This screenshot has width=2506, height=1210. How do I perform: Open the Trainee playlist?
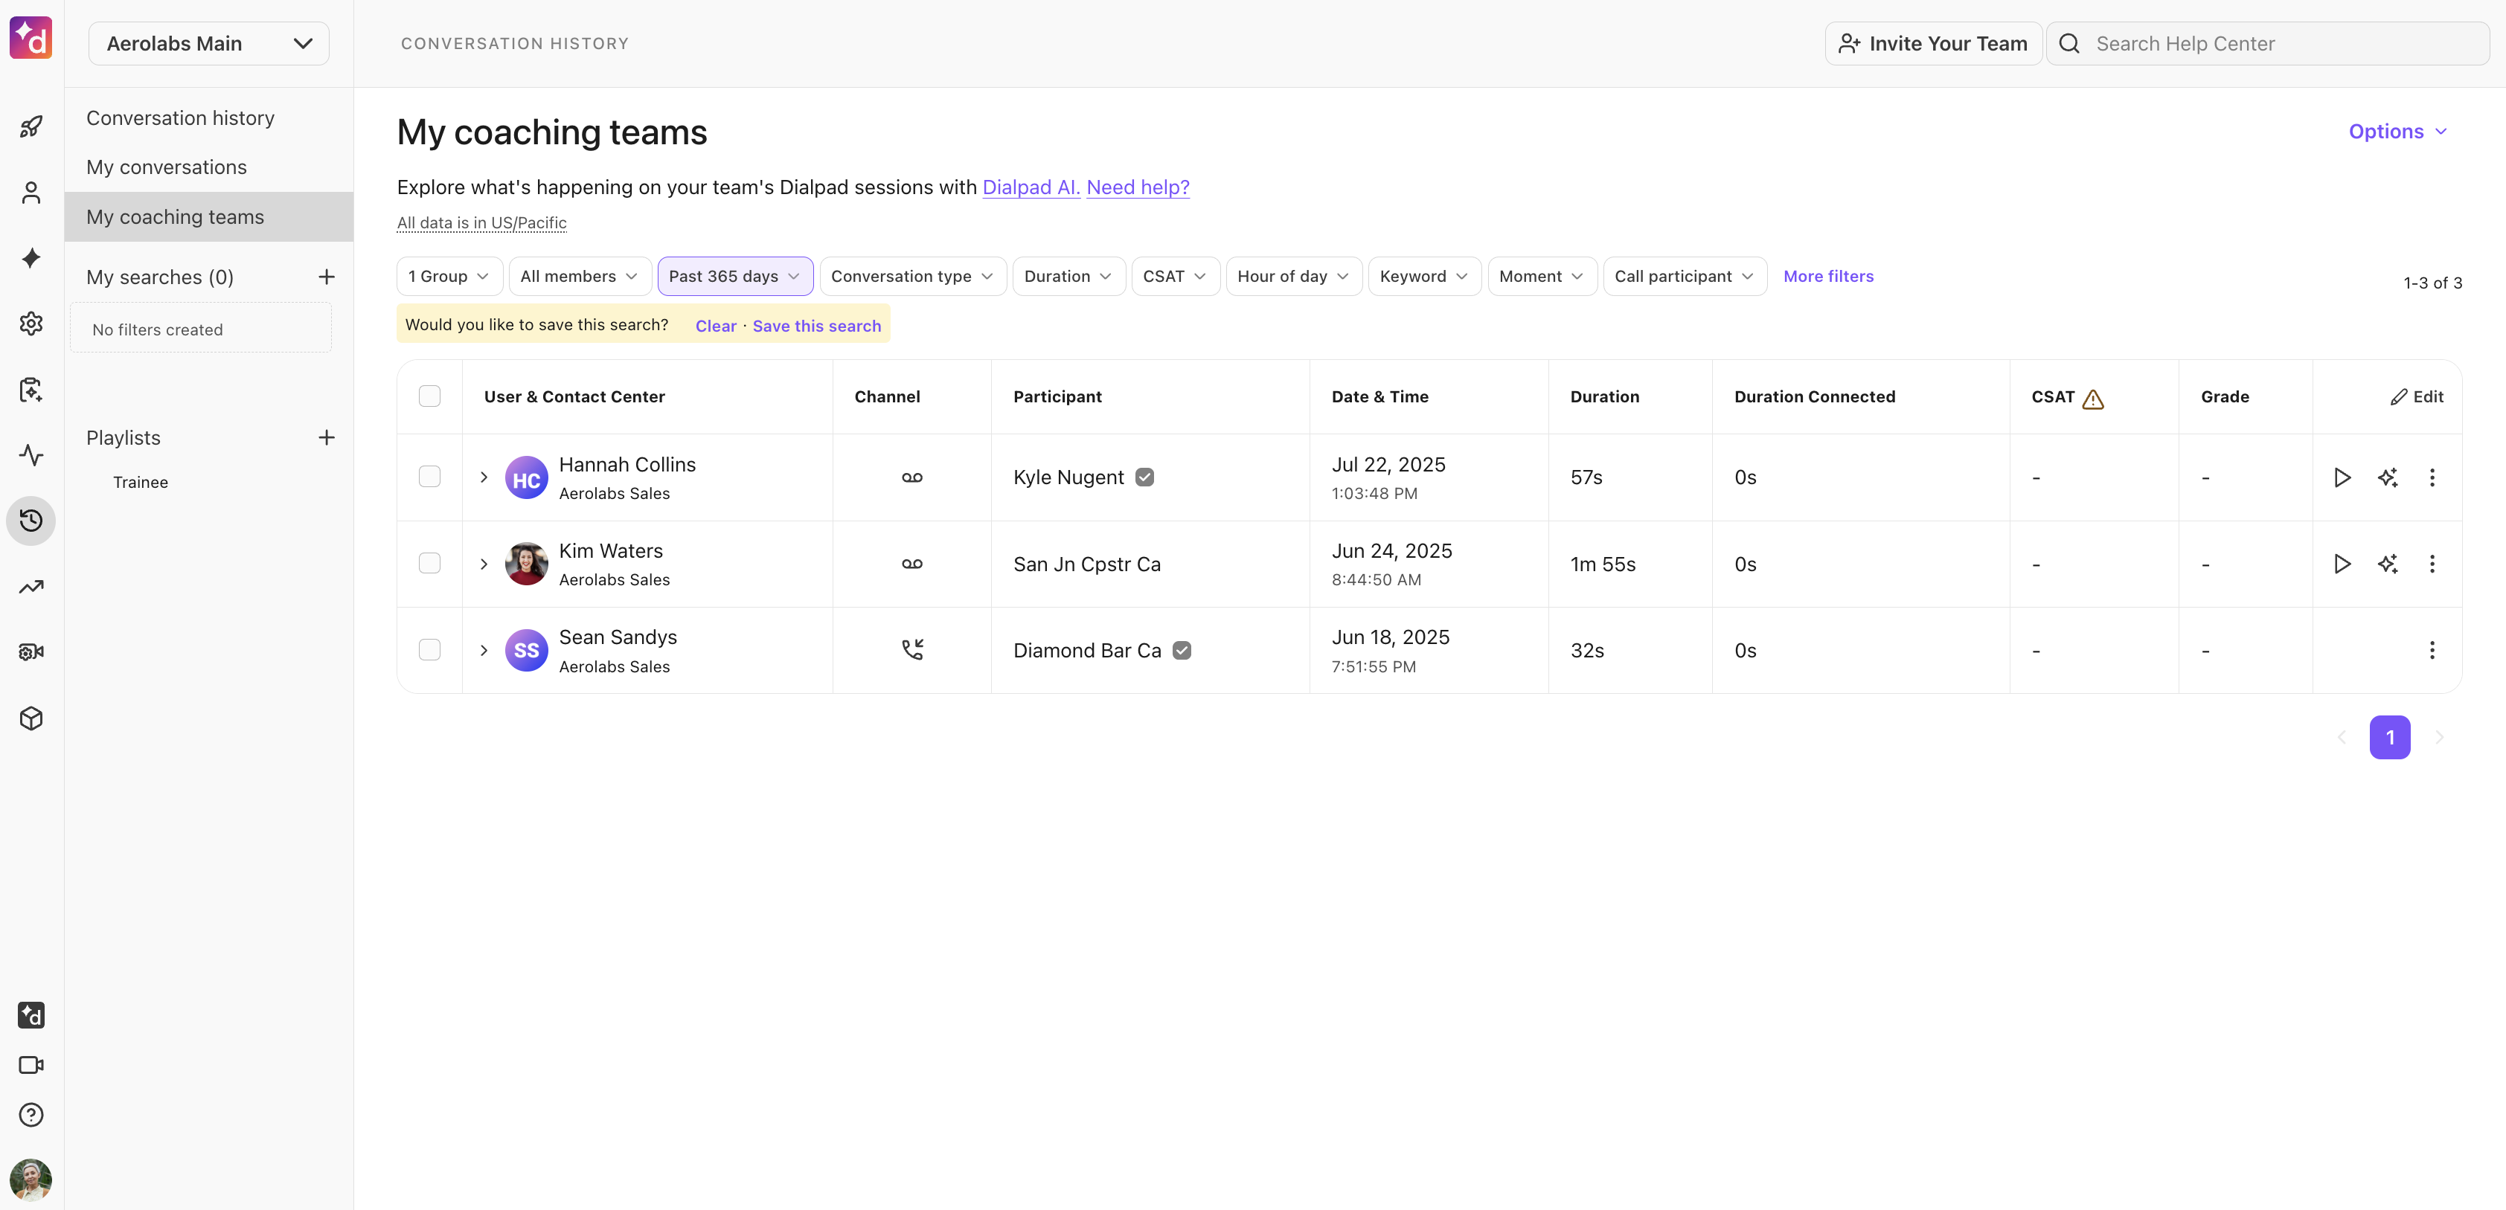(140, 483)
